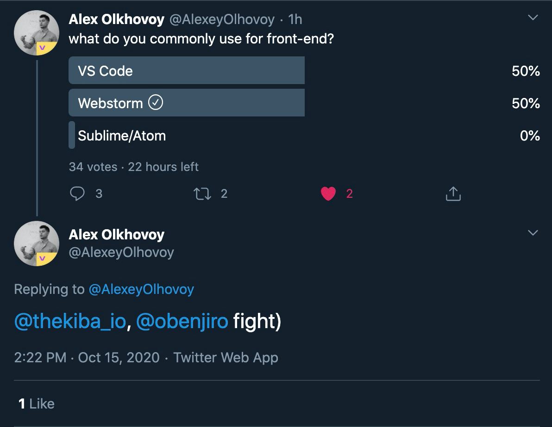Image resolution: width=552 pixels, height=427 pixels.
Task: Click the reply speech bubble icon
Action: [77, 194]
